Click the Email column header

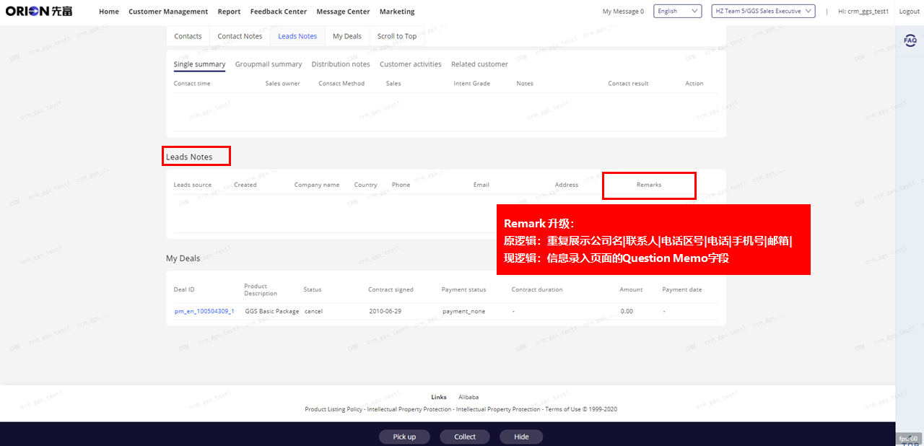[481, 185]
